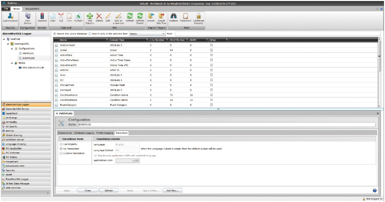
Task: Open Language Aliasing provider
Action: click(26, 144)
